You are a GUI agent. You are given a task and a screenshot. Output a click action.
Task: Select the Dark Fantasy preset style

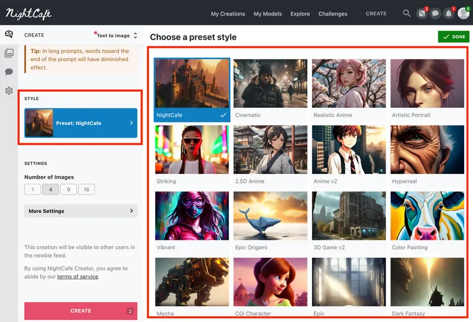tap(427, 287)
